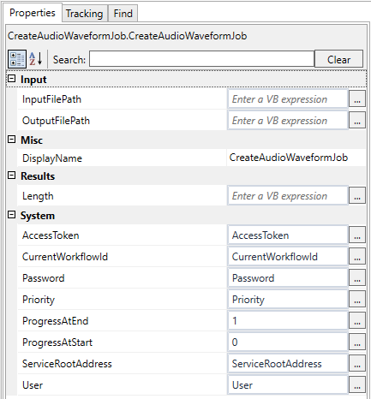The width and height of the screenshot is (371, 399).
Task: Open expression editor for OutputFilePath
Action: pyautogui.click(x=357, y=121)
